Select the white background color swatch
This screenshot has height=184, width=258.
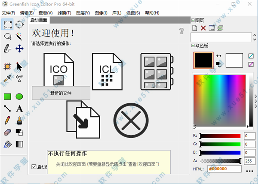pyautogui.click(x=234, y=60)
